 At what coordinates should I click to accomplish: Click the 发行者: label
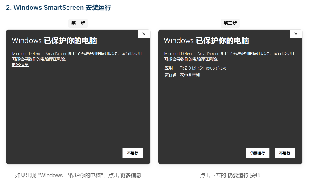click(x=171, y=74)
